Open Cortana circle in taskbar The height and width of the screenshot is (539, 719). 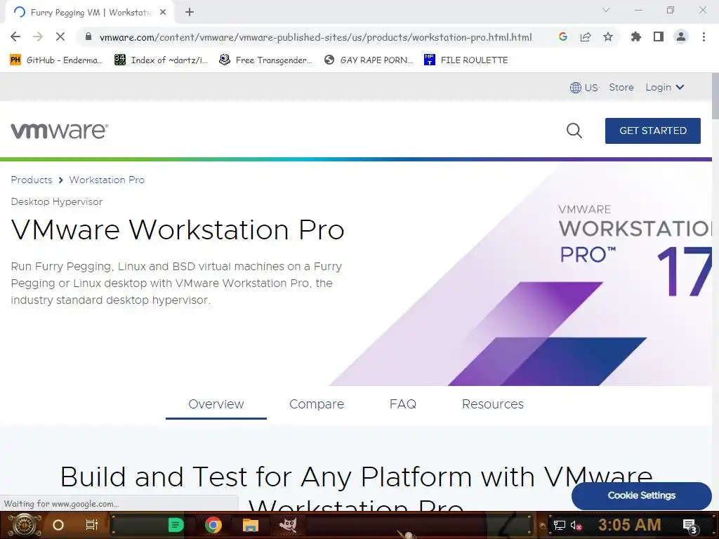coord(58,525)
